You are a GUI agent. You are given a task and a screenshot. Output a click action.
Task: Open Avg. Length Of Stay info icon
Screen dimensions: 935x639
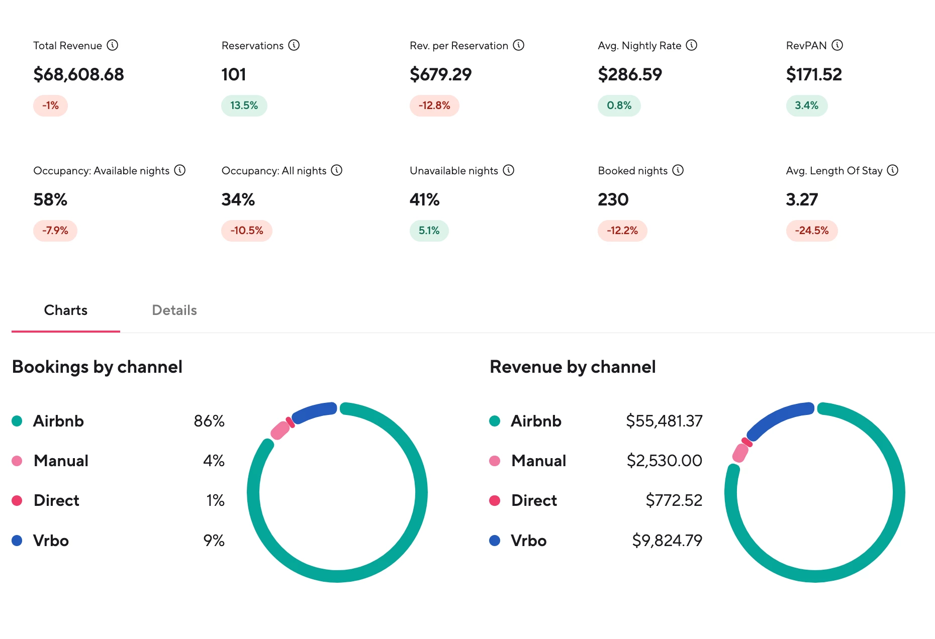pos(893,170)
